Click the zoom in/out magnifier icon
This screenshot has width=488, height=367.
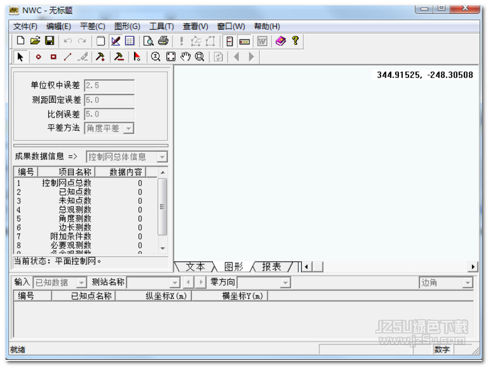pos(156,57)
